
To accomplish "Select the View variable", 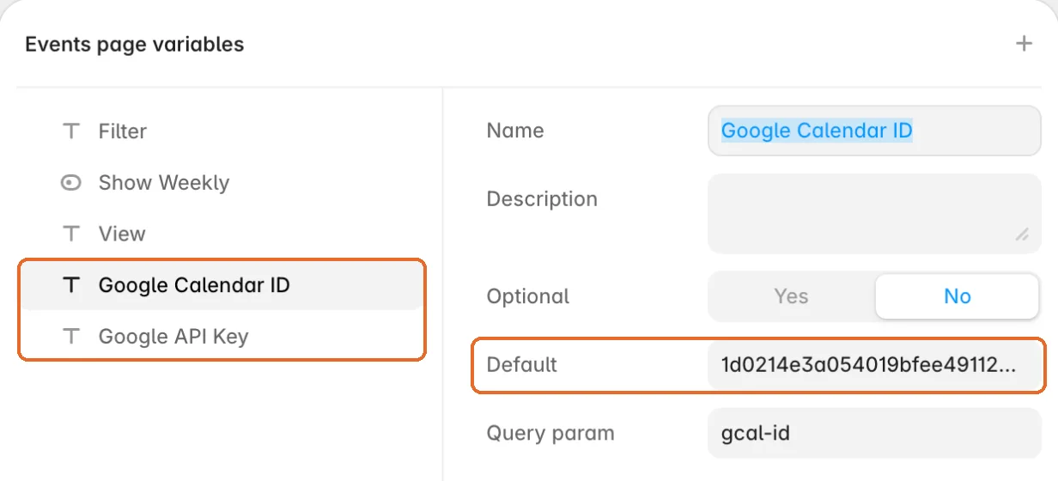I will 222,234.
